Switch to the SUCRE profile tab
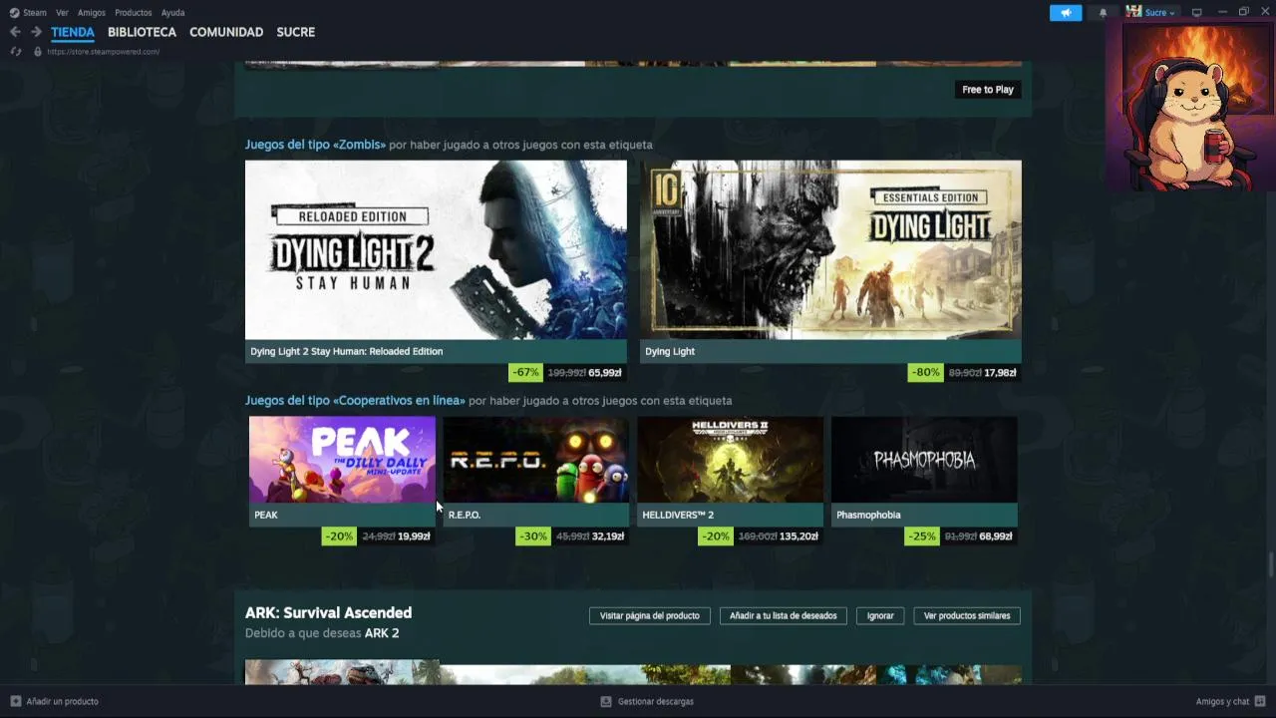 pos(295,32)
